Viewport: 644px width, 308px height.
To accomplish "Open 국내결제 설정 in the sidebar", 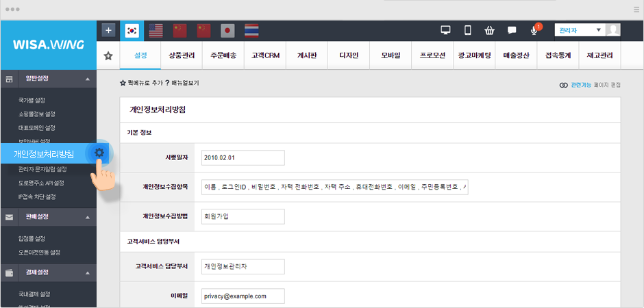I will click(x=34, y=294).
